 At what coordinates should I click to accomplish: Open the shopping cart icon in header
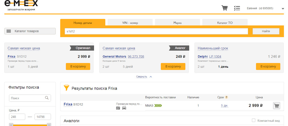[x=224, y=8]
